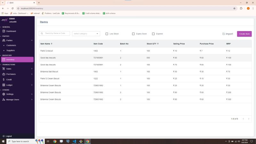Expand the Sales submenu chevron
256x144 pixels.
[x=32, y=69]
